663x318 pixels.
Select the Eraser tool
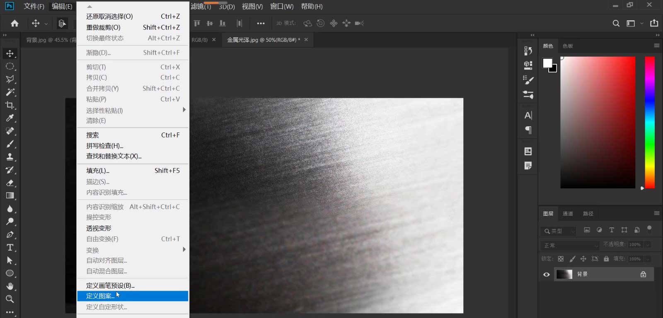pyautogui.click(x=10, y=183)
